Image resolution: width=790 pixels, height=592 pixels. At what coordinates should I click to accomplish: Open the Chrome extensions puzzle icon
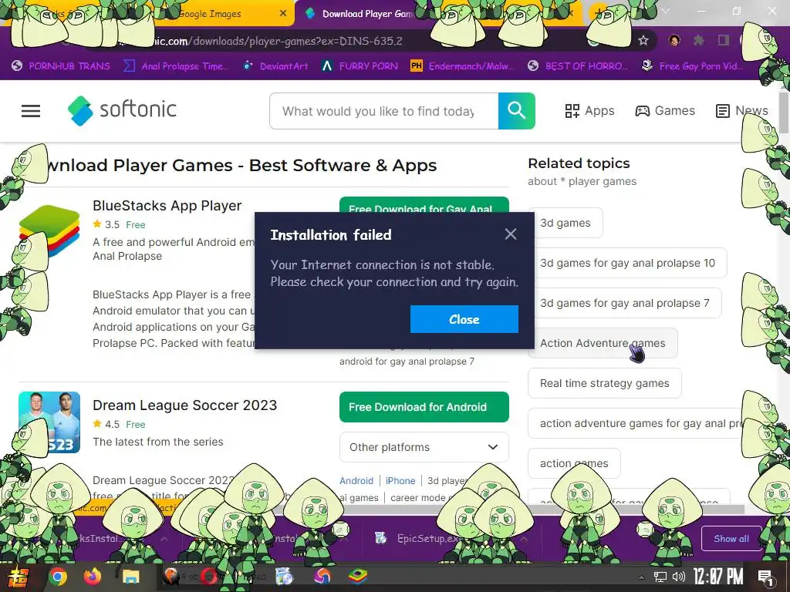pyautogui.click(x=698, y=41)
